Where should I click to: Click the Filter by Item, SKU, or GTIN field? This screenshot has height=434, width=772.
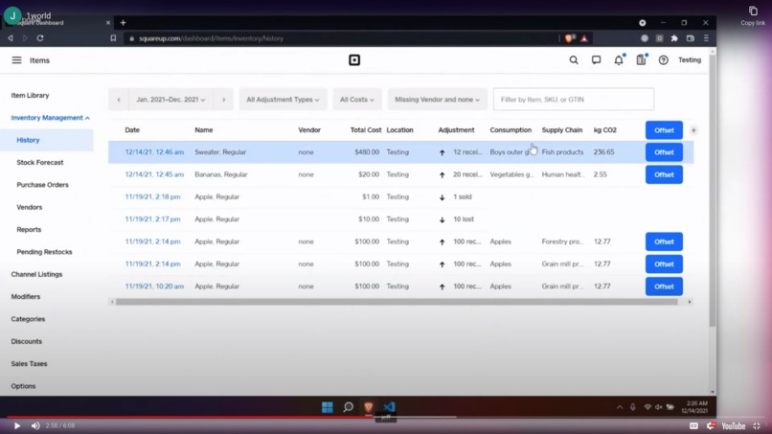click(x=574, y=100)
